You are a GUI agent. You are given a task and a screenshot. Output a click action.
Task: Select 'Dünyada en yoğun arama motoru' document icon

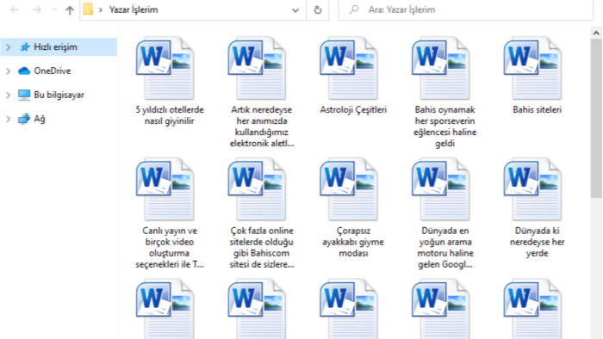(x=441, y=189)
